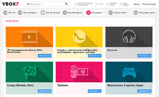Click the yellow high-heel shoe category image

point(79,37)
